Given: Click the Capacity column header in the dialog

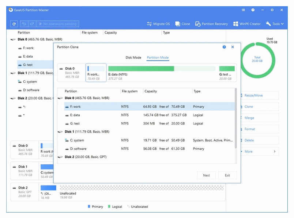Looking at the screenshot, I should 151,91.
